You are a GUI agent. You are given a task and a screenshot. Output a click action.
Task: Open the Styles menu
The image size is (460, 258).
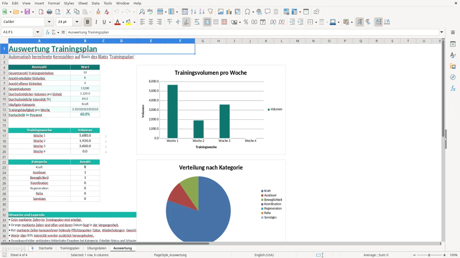(x=69, y=3)
